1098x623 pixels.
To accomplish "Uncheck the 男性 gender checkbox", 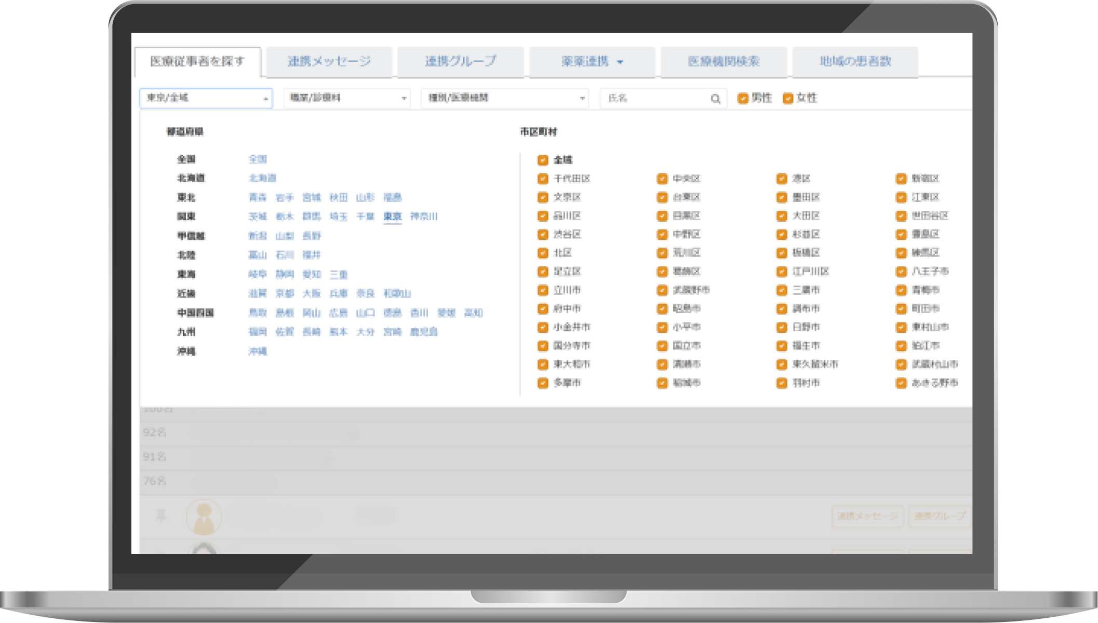I will click(743, 98).
